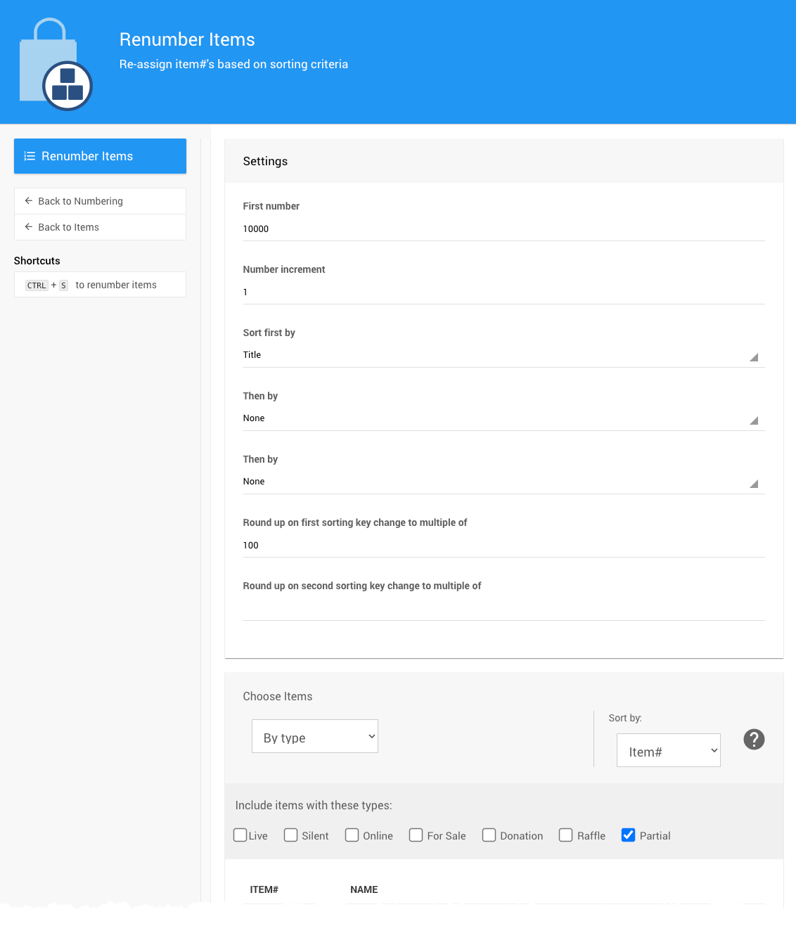Open the By type item selection dropdown
Image resolution: width=796 pixels, height=926 pixels.
[315, 736]
